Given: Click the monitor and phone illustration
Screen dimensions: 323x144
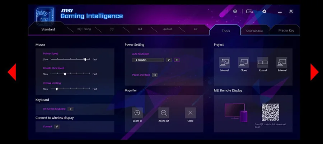Looking at the screenshot, I should click(236, 113).
